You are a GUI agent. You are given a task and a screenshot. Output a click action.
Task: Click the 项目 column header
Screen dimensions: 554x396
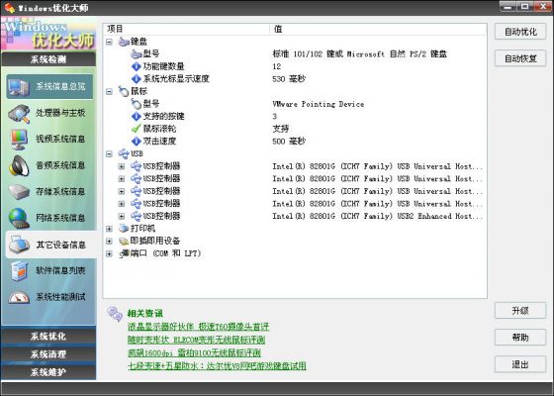pyautogui.click(x=186, y=29)
